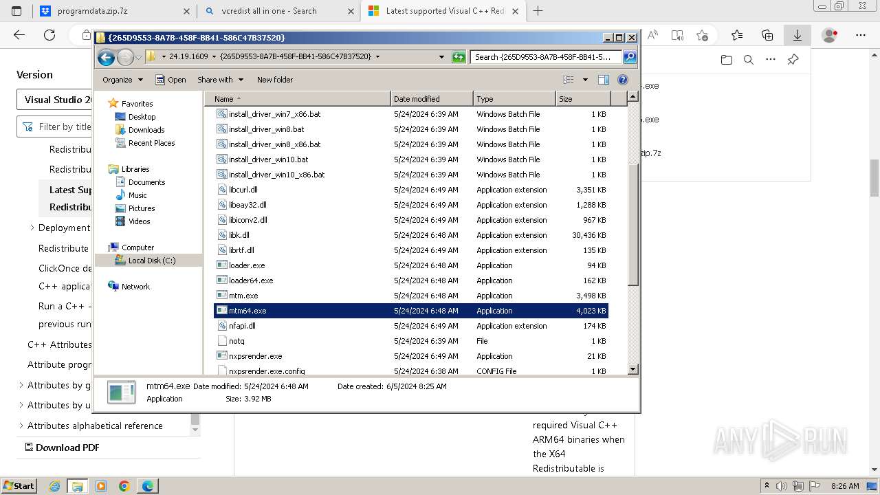
Task: Click the Explorer Back navigation arrow
Action: pyautogui.click(x=106, y=58)
